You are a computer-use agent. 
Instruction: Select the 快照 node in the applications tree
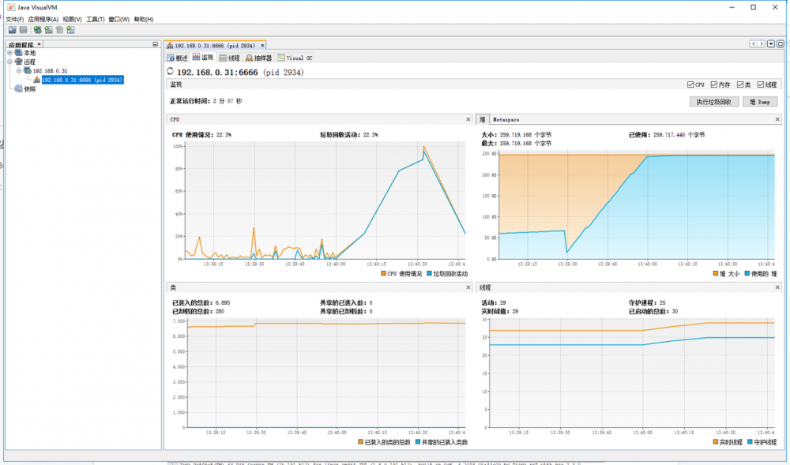tap(29, 88)
